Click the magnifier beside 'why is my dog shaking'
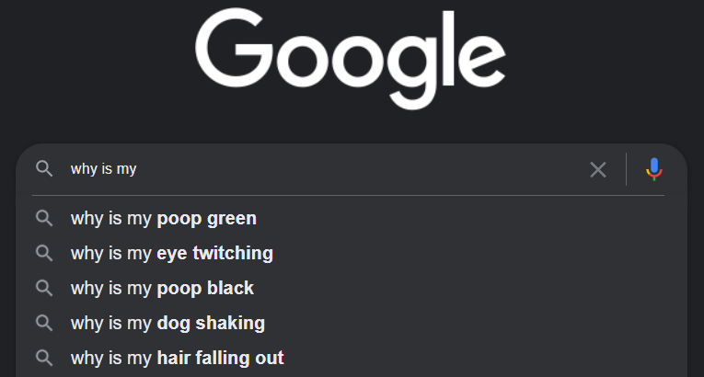Screen dimensions: 704x377 pos(44,323)
